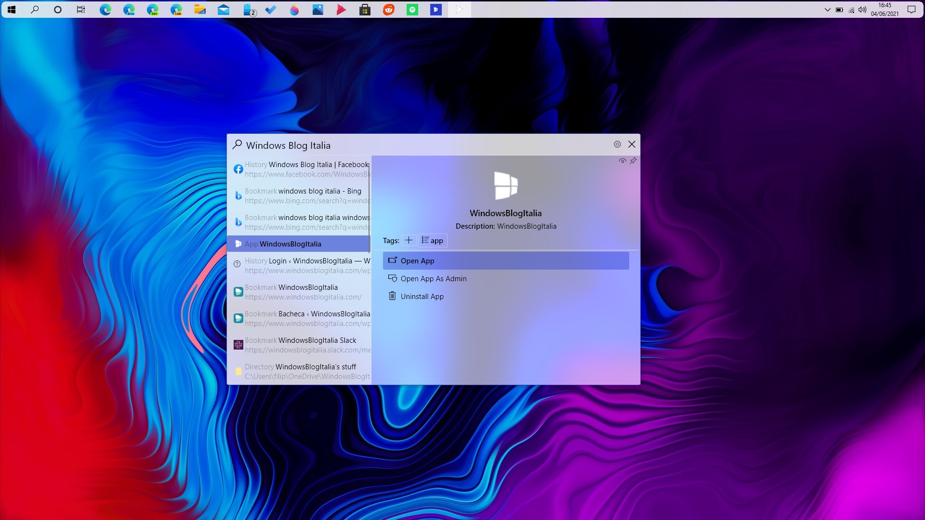Click the Open App launch icon
The height and width of the screenshot is (520, 925).
click(x=392, y=260)
